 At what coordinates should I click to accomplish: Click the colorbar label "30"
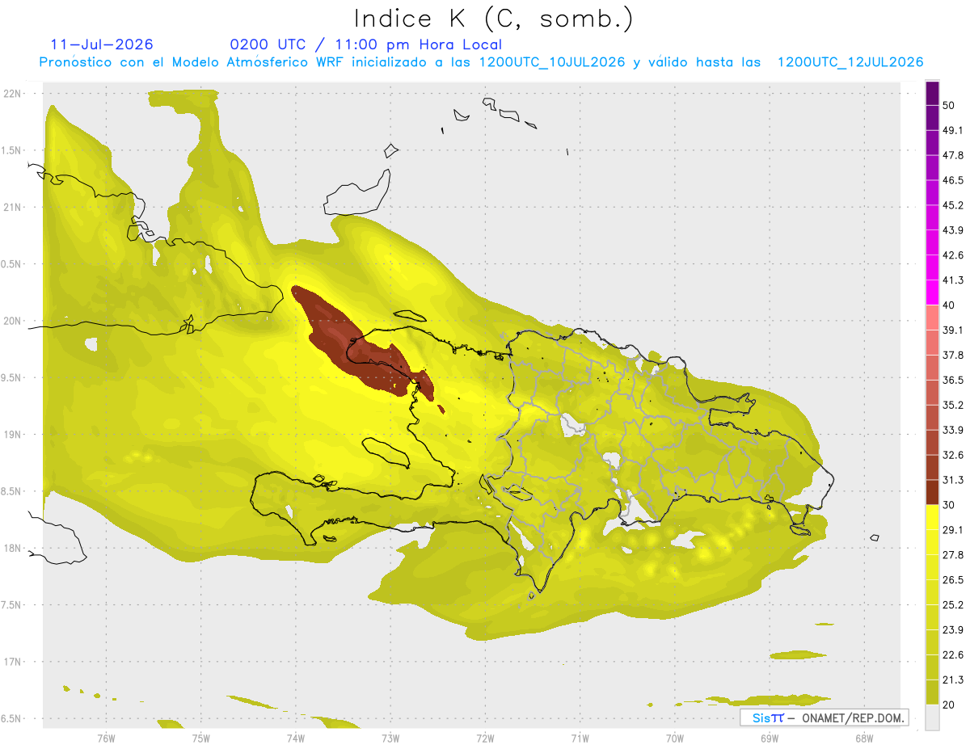click(949, 504)
